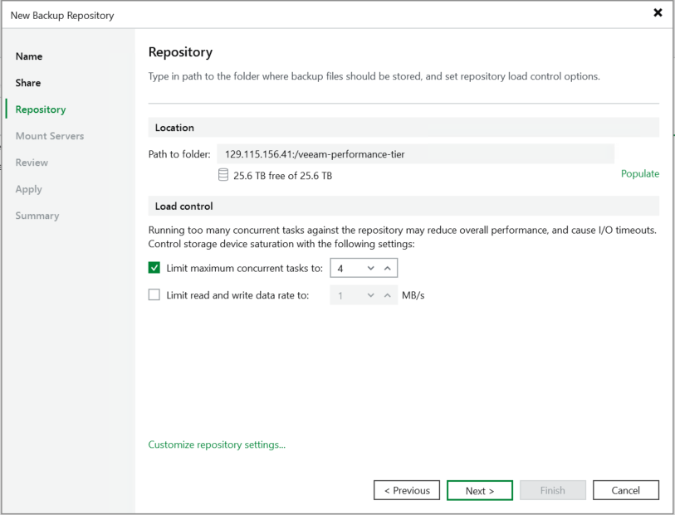Open Customize repository settings
675x515 pixels.
pos(217,445)
